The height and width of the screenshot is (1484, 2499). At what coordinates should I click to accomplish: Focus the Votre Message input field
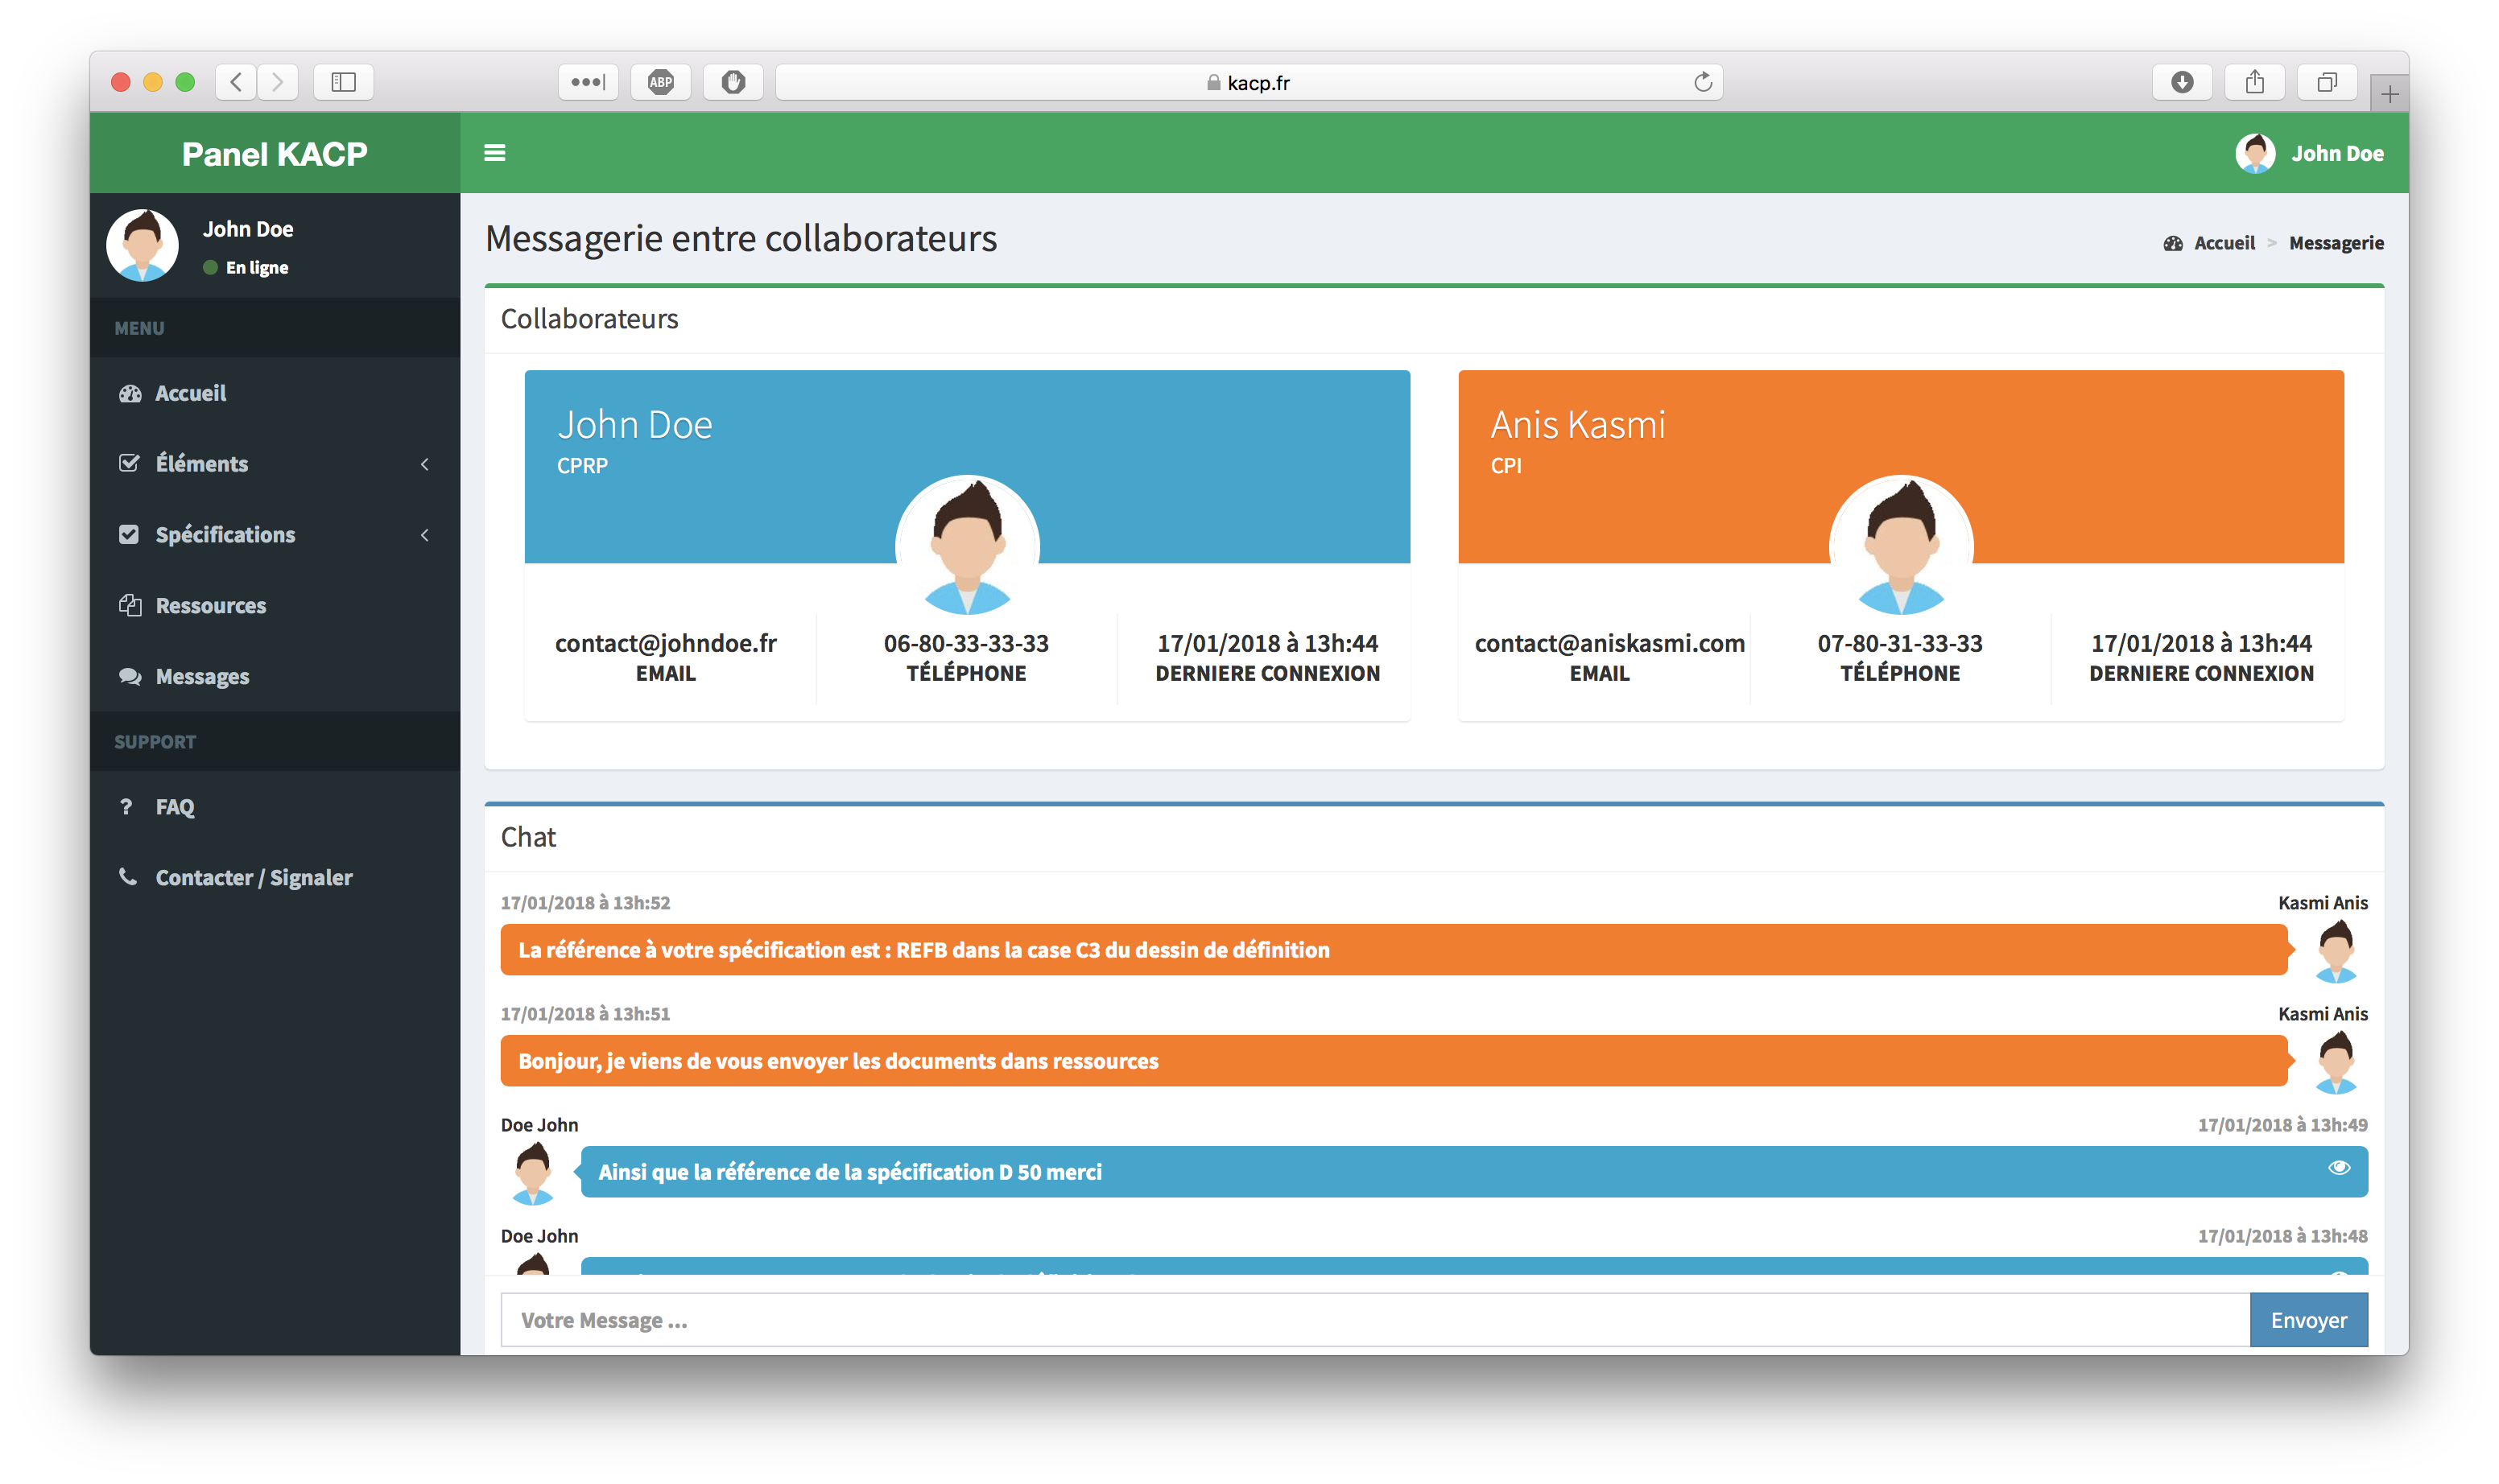[x=1374, y=1320]
